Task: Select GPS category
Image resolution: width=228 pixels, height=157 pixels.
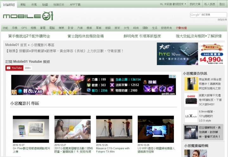Action: tap(24, 28)
